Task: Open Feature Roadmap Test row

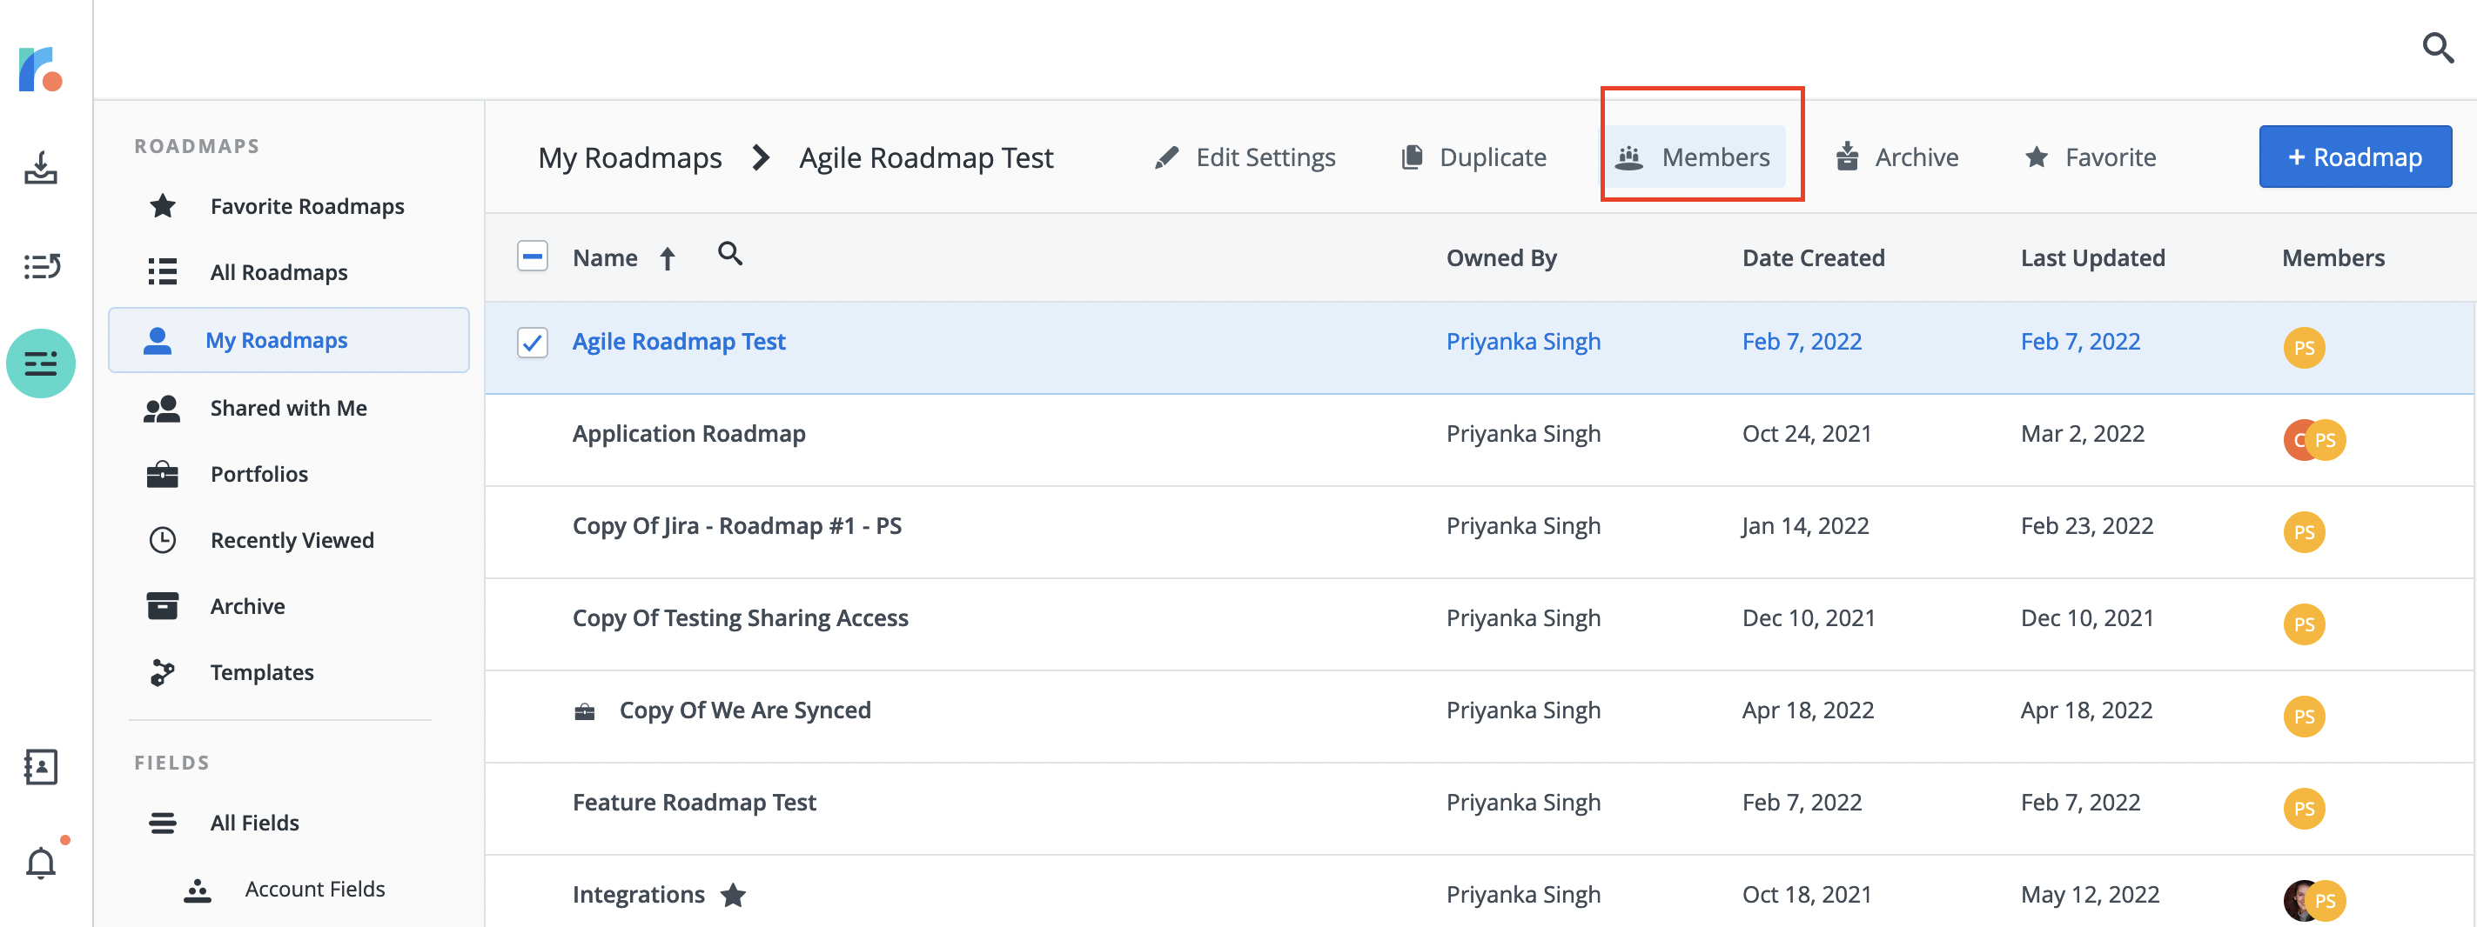Action: 1480,809
